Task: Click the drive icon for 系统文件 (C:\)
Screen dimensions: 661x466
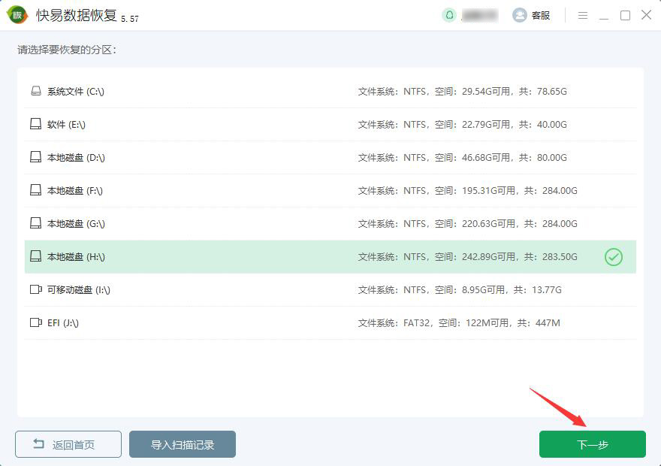Action: 35,92
